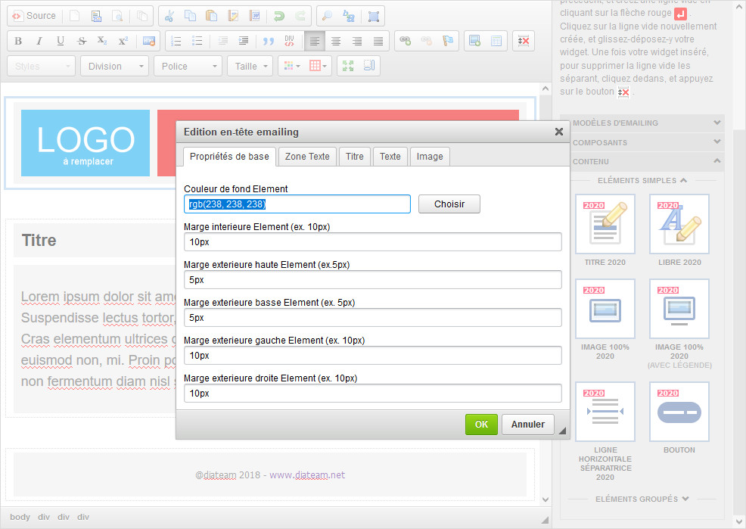
Task: Click the block quote icon
Action: click(268, 41)
